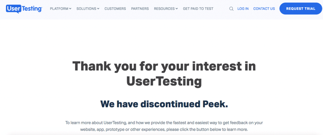Expand the Resources dropdown chevron
The image size is (323, 135).
point(177,9)
